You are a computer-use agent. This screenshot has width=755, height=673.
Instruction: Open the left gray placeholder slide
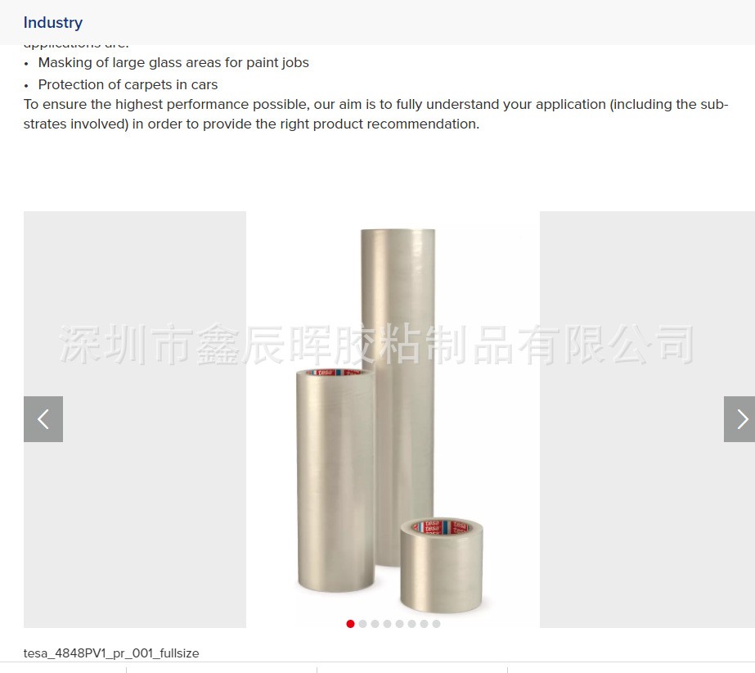pyautogui.click(x=135, y=419)
